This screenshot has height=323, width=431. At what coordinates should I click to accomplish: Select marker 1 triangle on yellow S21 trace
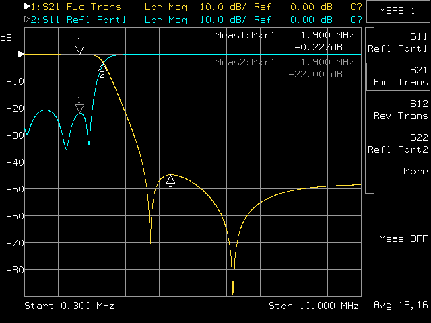[x=79, y=50]
